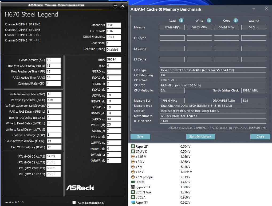Click the VCCIN Aux sensor icon
The width and height of the screenshot is (272, 206).
pos(133,192)
